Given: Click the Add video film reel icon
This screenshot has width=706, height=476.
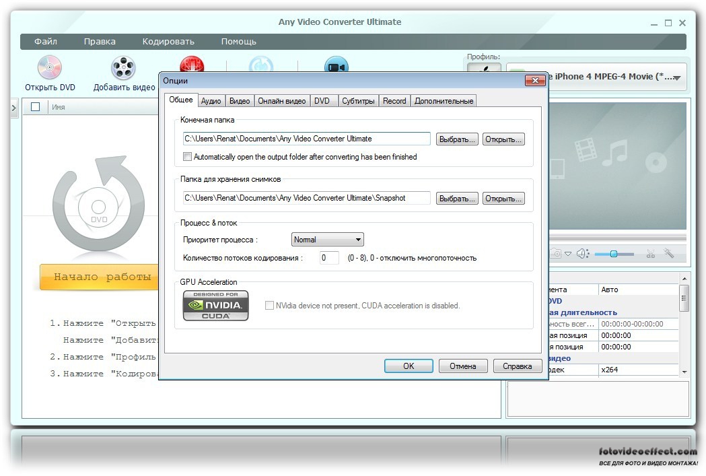Looking at the screenshot, I should tap(123, 67).
